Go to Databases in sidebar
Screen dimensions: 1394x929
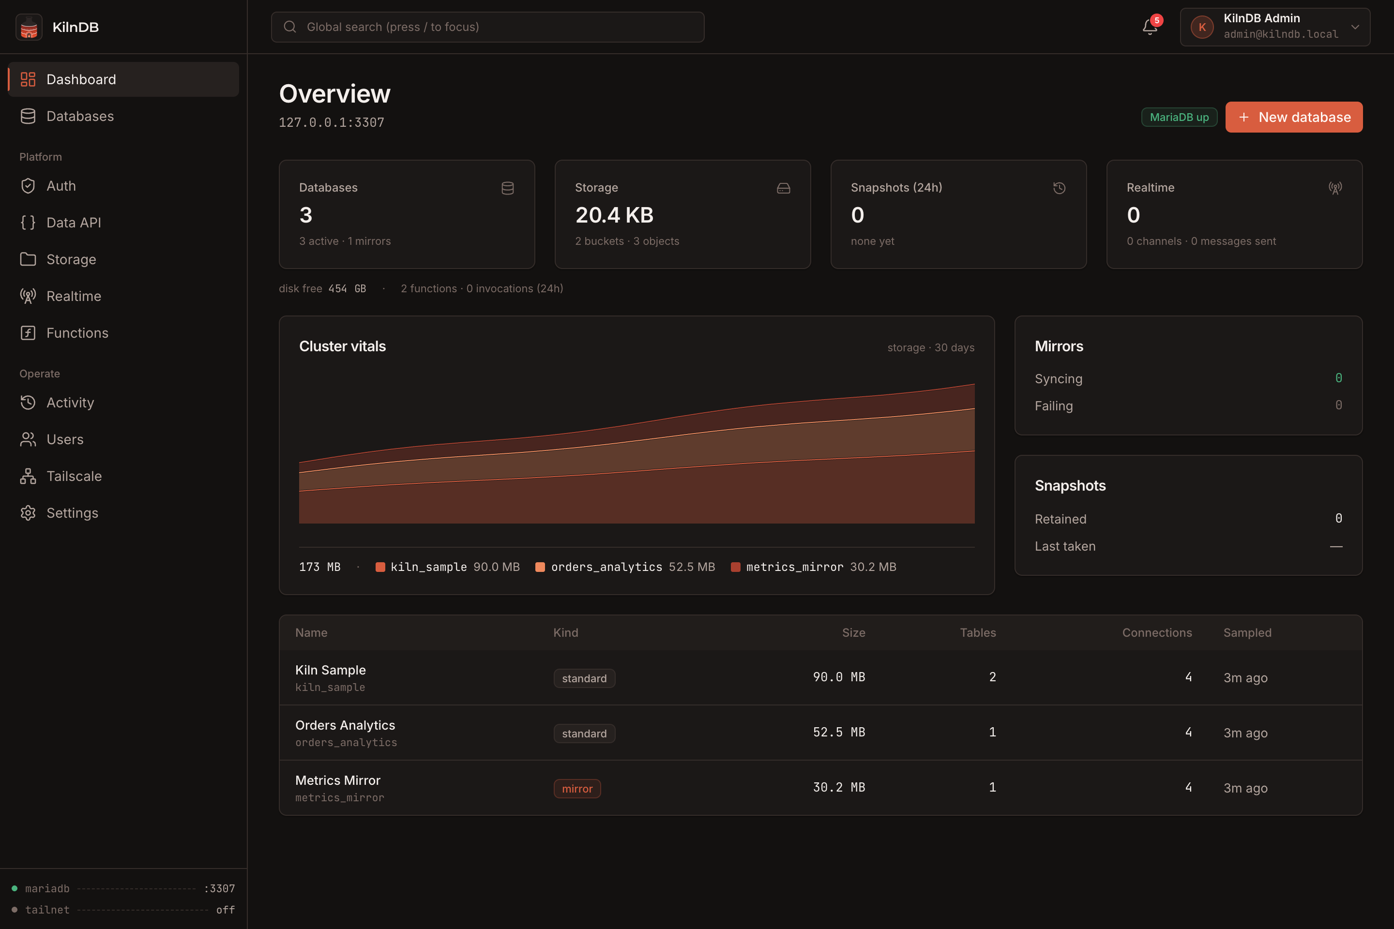pyautogui.click(x=123, y=116)
